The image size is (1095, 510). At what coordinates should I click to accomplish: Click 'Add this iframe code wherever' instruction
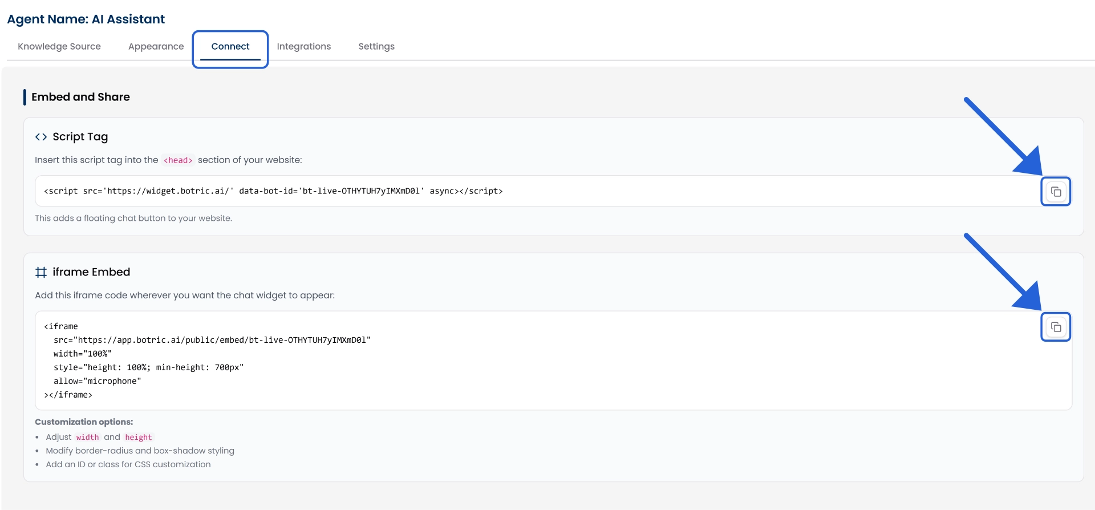[185, 296]
